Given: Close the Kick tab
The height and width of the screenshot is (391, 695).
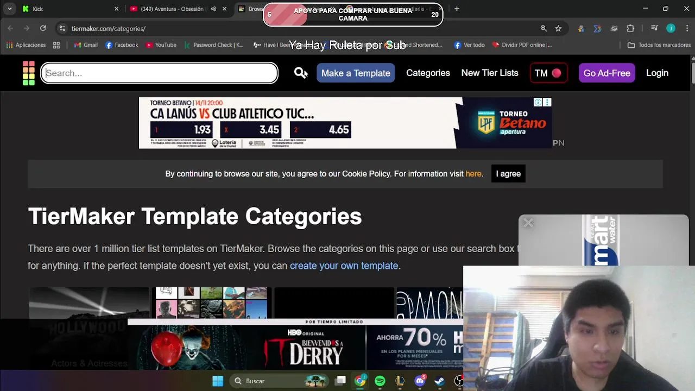Looking at the screenshot, I should coord(116,9).
